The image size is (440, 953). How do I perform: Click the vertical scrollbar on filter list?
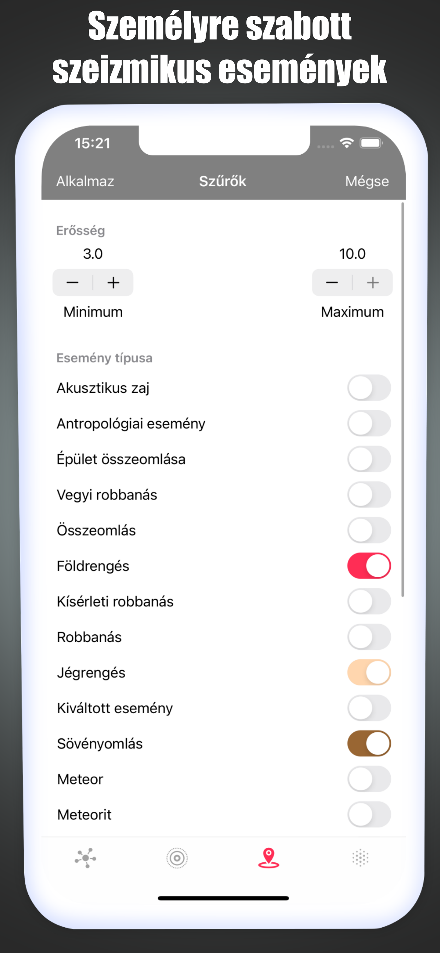[403, 400]
